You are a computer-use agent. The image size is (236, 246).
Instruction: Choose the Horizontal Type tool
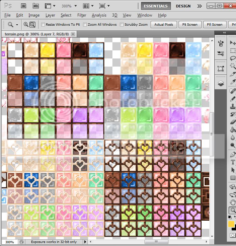233,162
